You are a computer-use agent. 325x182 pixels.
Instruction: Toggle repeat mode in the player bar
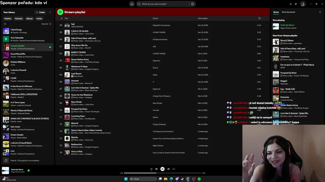pyautogui.click(x=174, y=169)
